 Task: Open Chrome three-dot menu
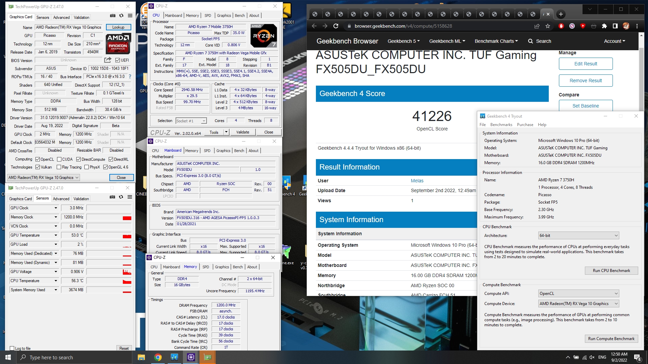pos(637,26)
